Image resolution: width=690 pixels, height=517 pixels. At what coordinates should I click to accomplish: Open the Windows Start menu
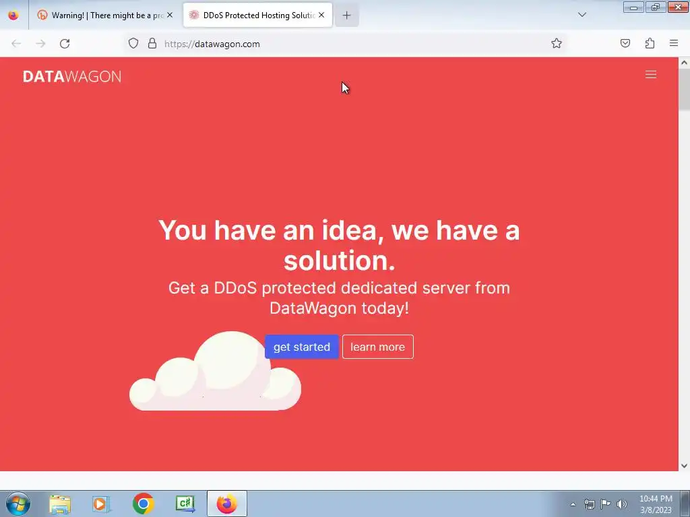pyautogui.click(x=18, y=504)
